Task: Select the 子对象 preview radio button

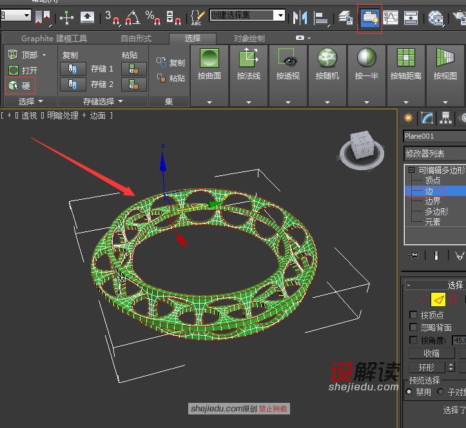Action: pos(440,392)
